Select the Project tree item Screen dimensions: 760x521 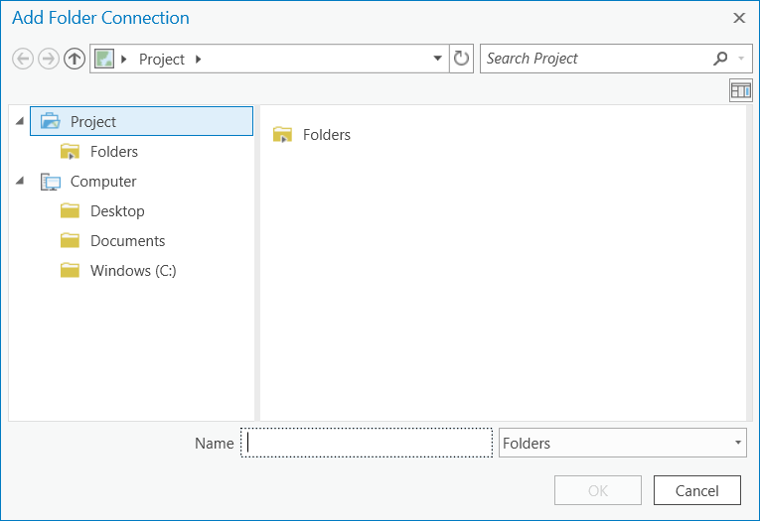pos(93,122)
